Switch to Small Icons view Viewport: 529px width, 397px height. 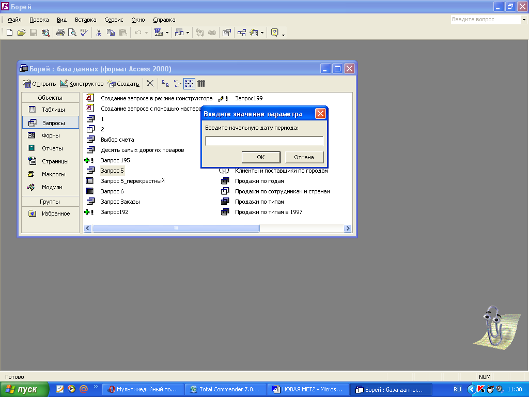(x=178, y=83)
